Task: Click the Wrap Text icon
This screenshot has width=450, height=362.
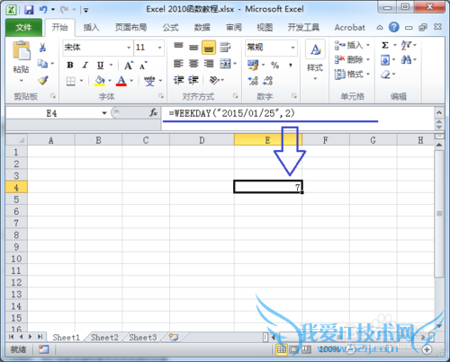Action: (x=225, y=48)
